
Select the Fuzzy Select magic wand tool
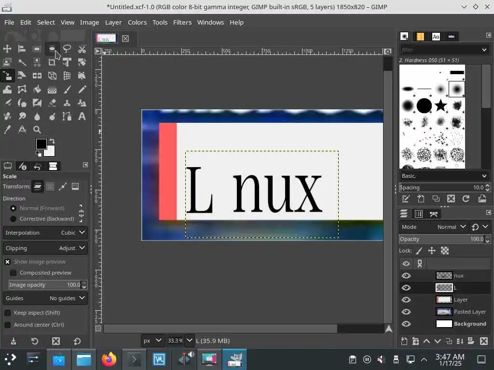[x=22, y=62]
